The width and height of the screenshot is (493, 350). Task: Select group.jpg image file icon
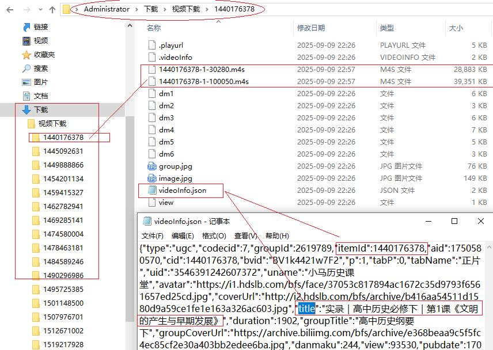click(x=152, y=166)
